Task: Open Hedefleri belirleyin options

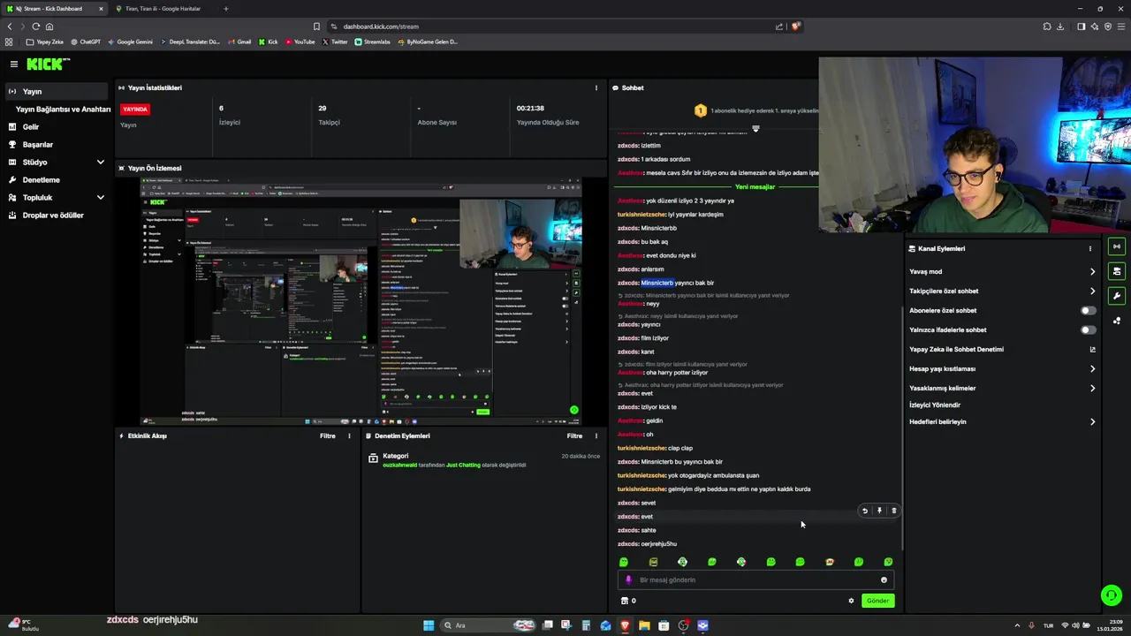Action: click(x=1092, y=422)
